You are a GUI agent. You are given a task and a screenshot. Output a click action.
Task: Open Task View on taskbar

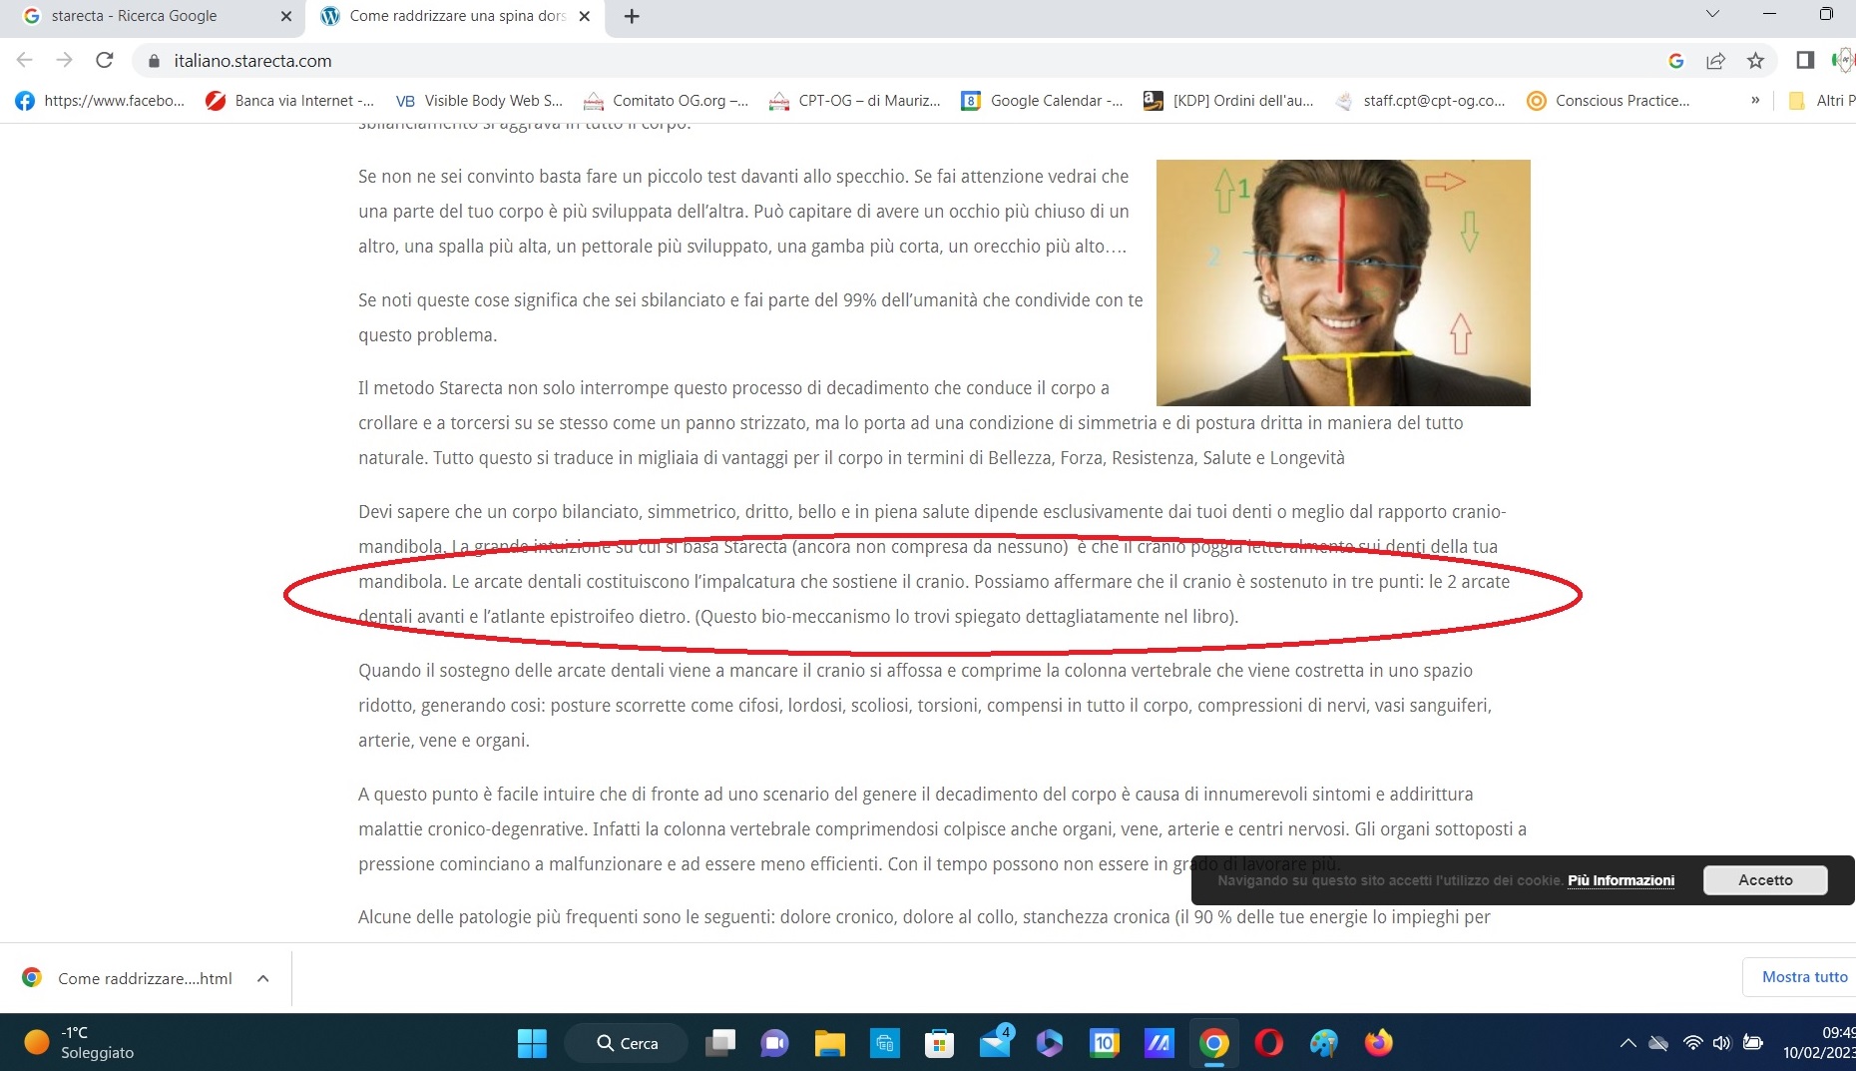(x=720, y=1043)
